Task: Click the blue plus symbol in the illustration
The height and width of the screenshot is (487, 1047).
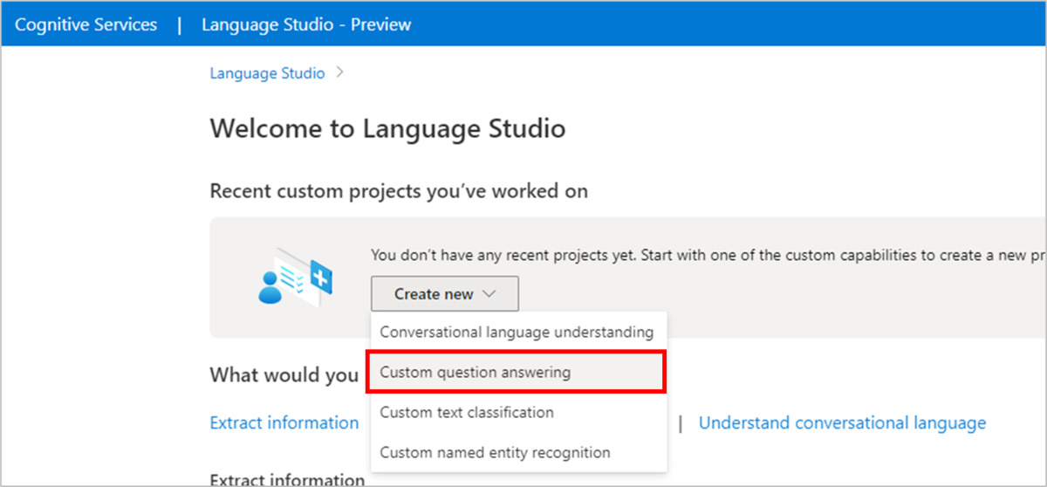Action: click(x=322, y=279)
